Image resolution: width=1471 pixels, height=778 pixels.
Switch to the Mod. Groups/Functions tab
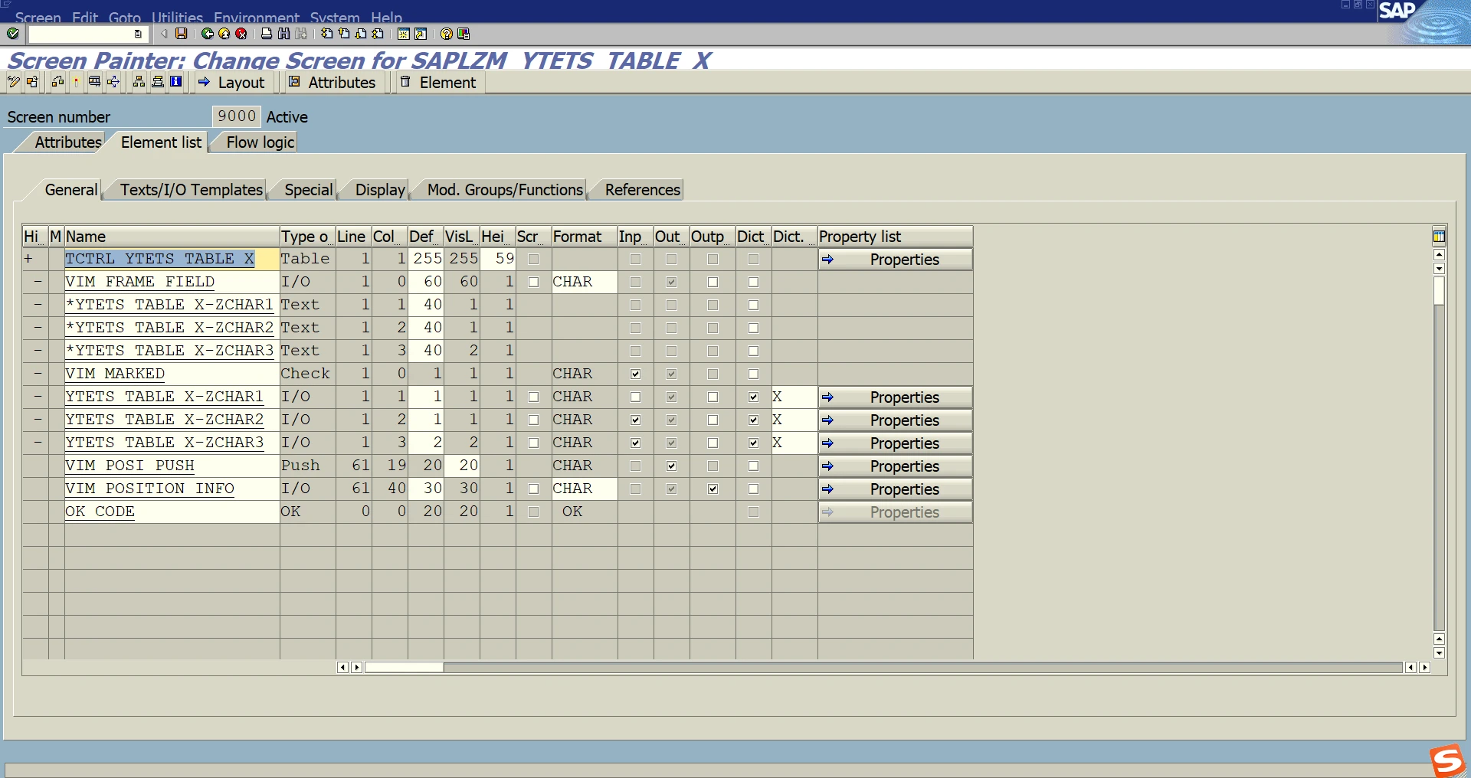pyautogui.click(x=504, y=190)
